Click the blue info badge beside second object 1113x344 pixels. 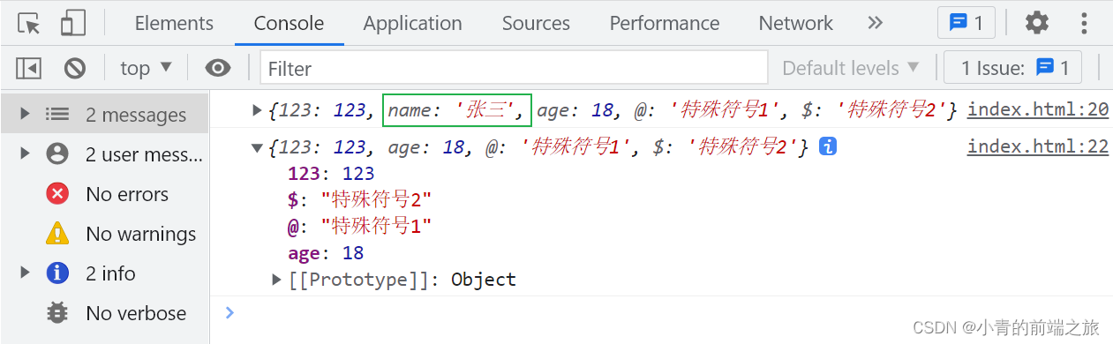[x=828, y=147]
